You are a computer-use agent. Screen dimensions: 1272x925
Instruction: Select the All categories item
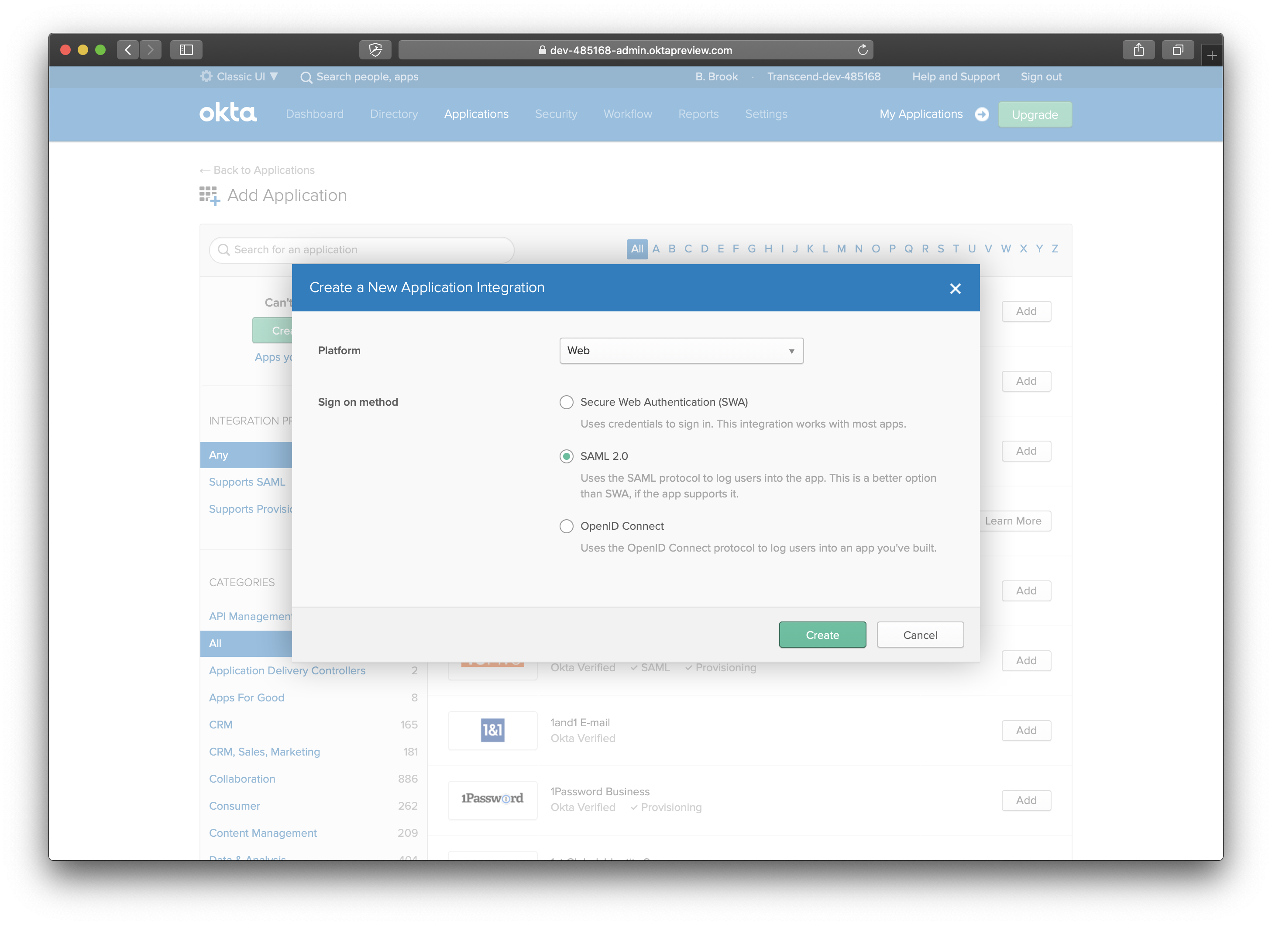(x=246, y=643)
